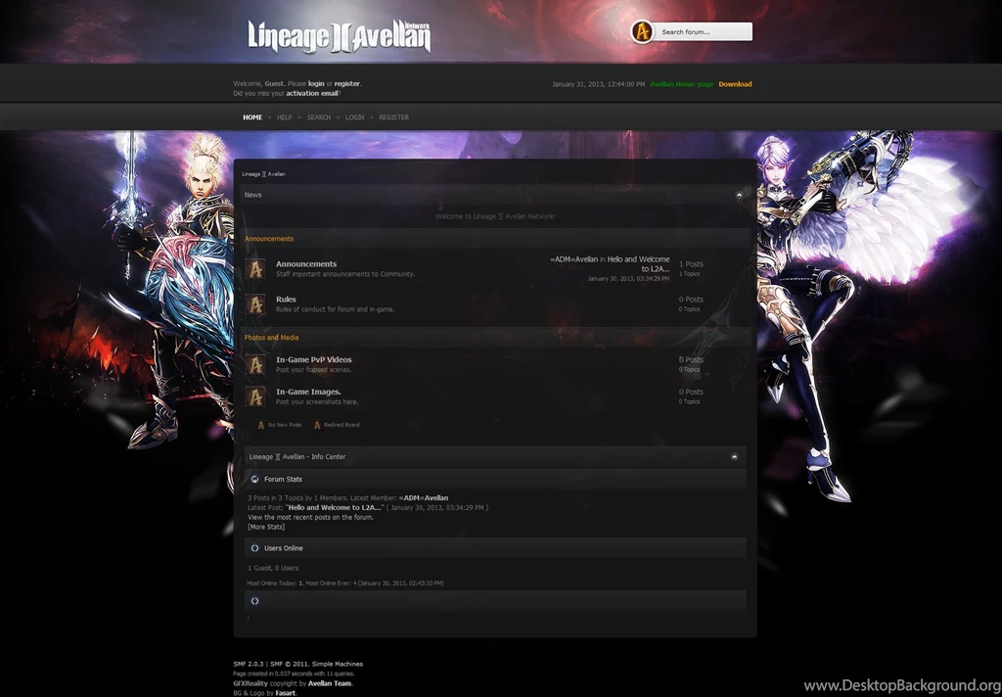Click the Forum Stats icon
The width and height of the screenshot is (1002, 697).
coord(255,479)
